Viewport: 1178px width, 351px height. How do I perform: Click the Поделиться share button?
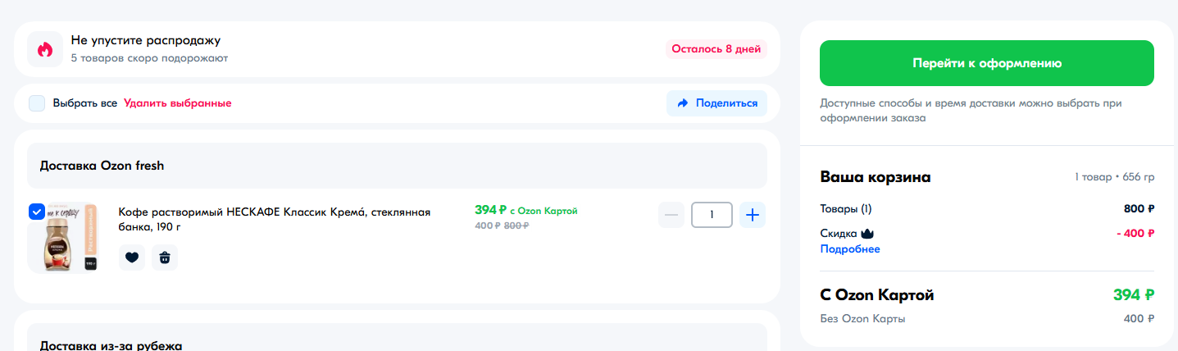pyautogui.click(x=717, y=103)
